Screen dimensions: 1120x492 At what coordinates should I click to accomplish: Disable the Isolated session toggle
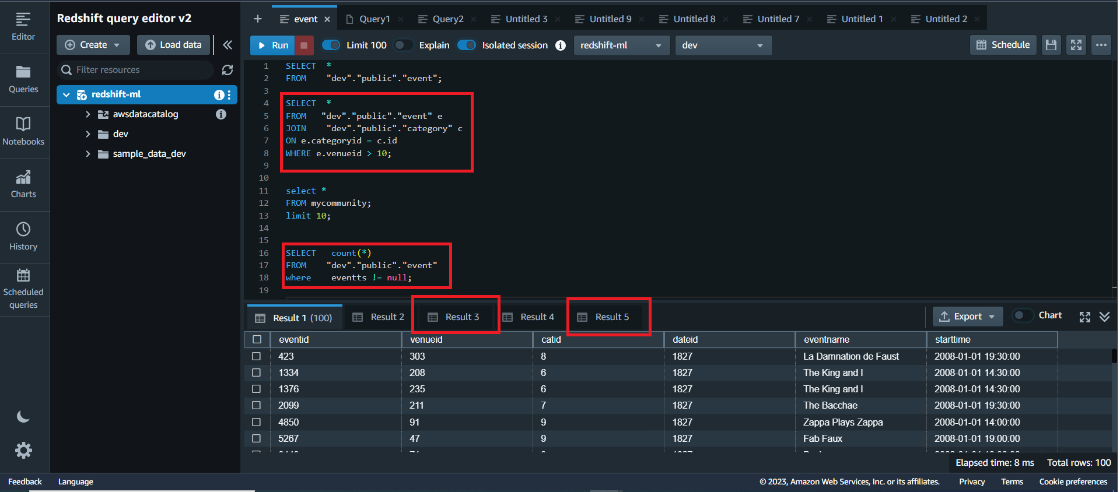click(x=467, y=45)
